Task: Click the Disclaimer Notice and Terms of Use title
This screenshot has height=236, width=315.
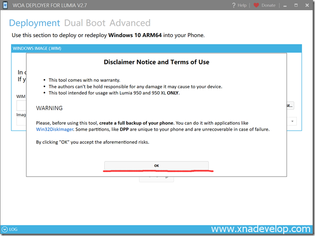Action: coord(157,62)
